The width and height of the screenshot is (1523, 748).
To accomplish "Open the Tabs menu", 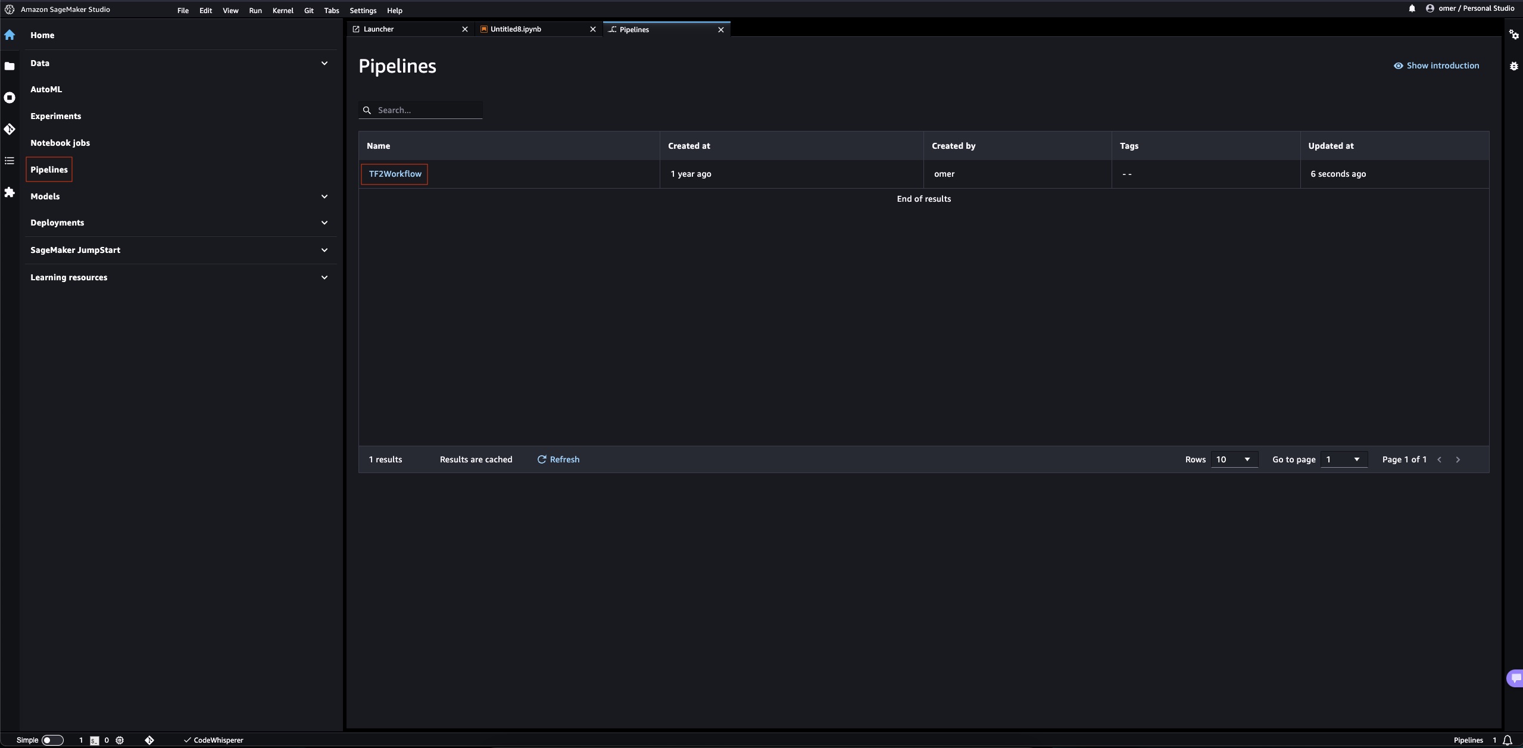I will (x=332, y=11).
